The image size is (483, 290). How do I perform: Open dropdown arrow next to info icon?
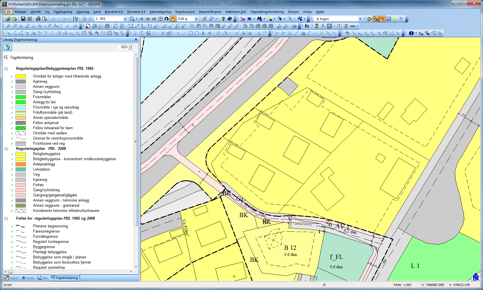(416, 33)
